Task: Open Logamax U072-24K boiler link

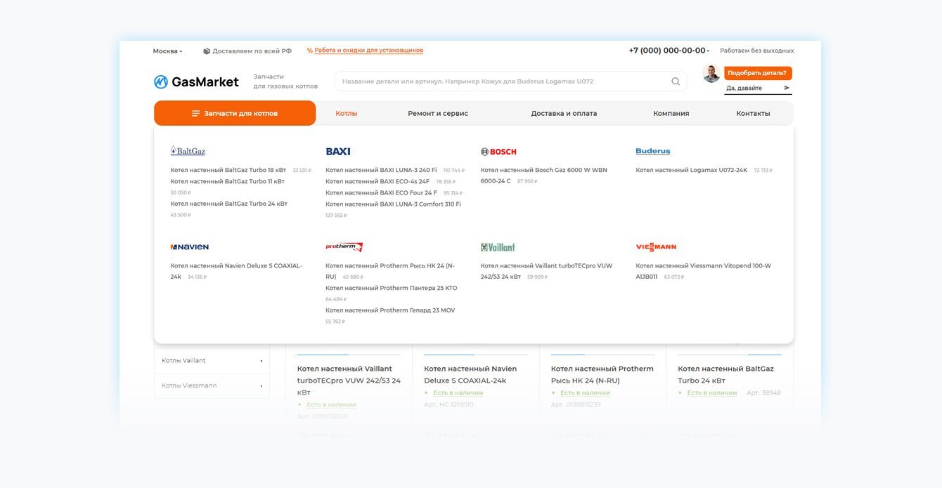Action: (x=692, y=170)
